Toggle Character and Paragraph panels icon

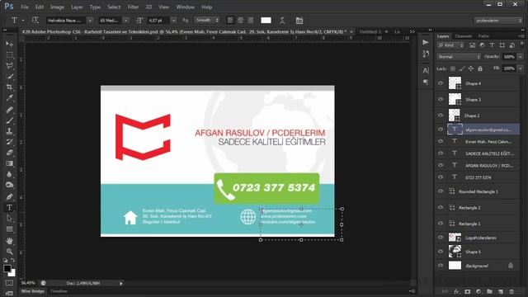pos(299,21)
